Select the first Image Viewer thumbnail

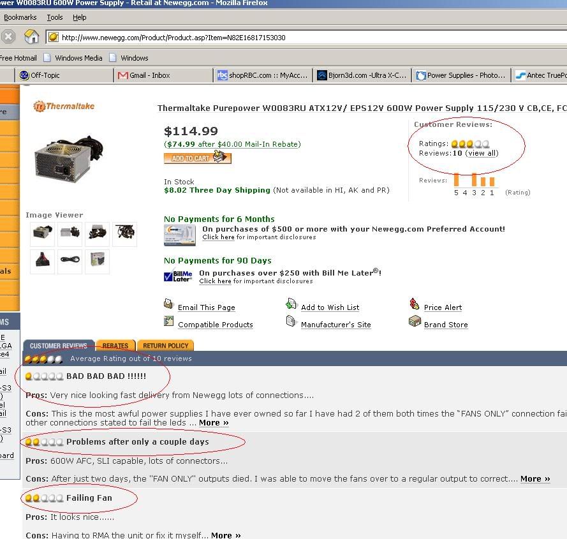click(42, 234)
